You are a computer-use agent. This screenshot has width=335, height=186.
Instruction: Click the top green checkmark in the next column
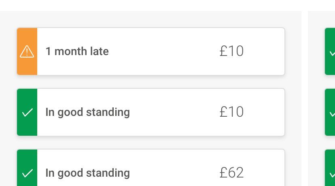pyautogui.click(x=332, y=53)
